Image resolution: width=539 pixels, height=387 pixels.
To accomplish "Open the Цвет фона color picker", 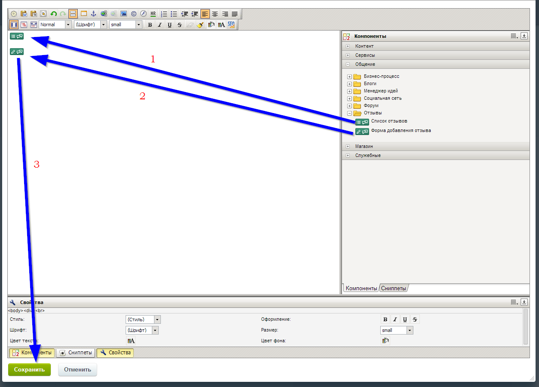I will (385, 341).
